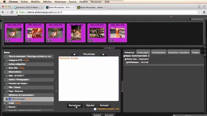The height and width of the screenshot is (116, 207).
Task: Switch to Demo Phraseanet - Admin browser tab
Action: pos(92,7)
